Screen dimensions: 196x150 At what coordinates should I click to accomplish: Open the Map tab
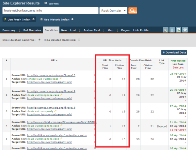pos(110,30)
